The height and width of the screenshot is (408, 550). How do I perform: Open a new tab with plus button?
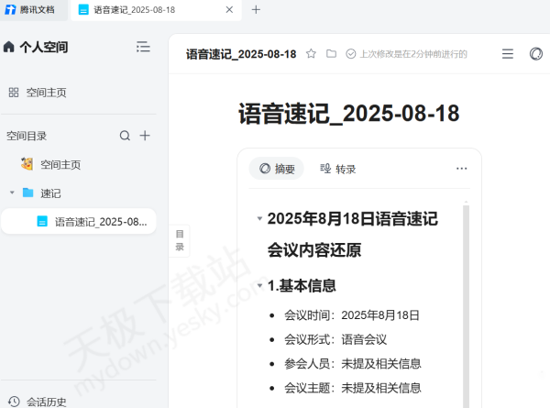[256, 9]
